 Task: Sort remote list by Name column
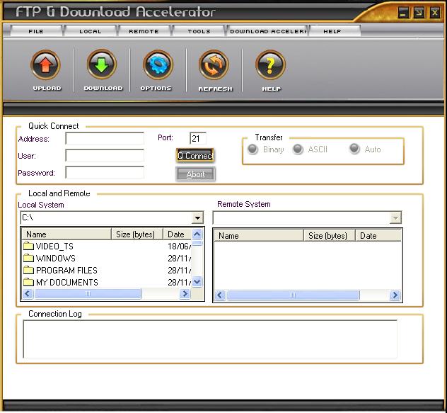pyautogui.click(x=259, y=236)
